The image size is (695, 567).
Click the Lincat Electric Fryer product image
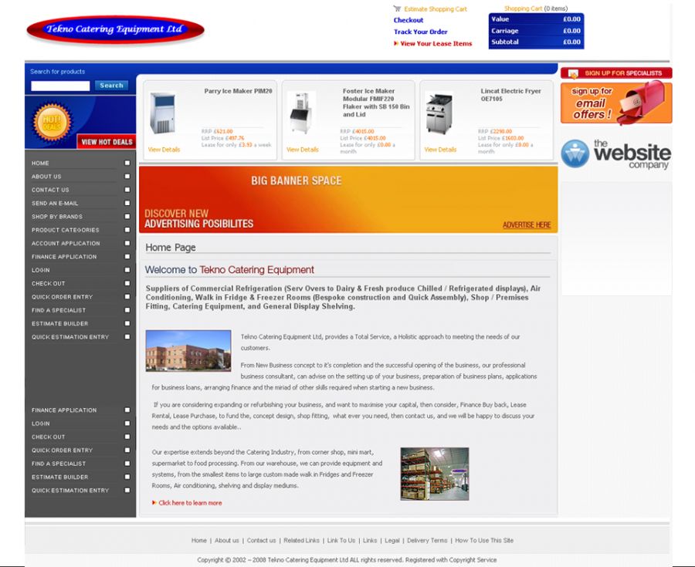click(439, 113)
